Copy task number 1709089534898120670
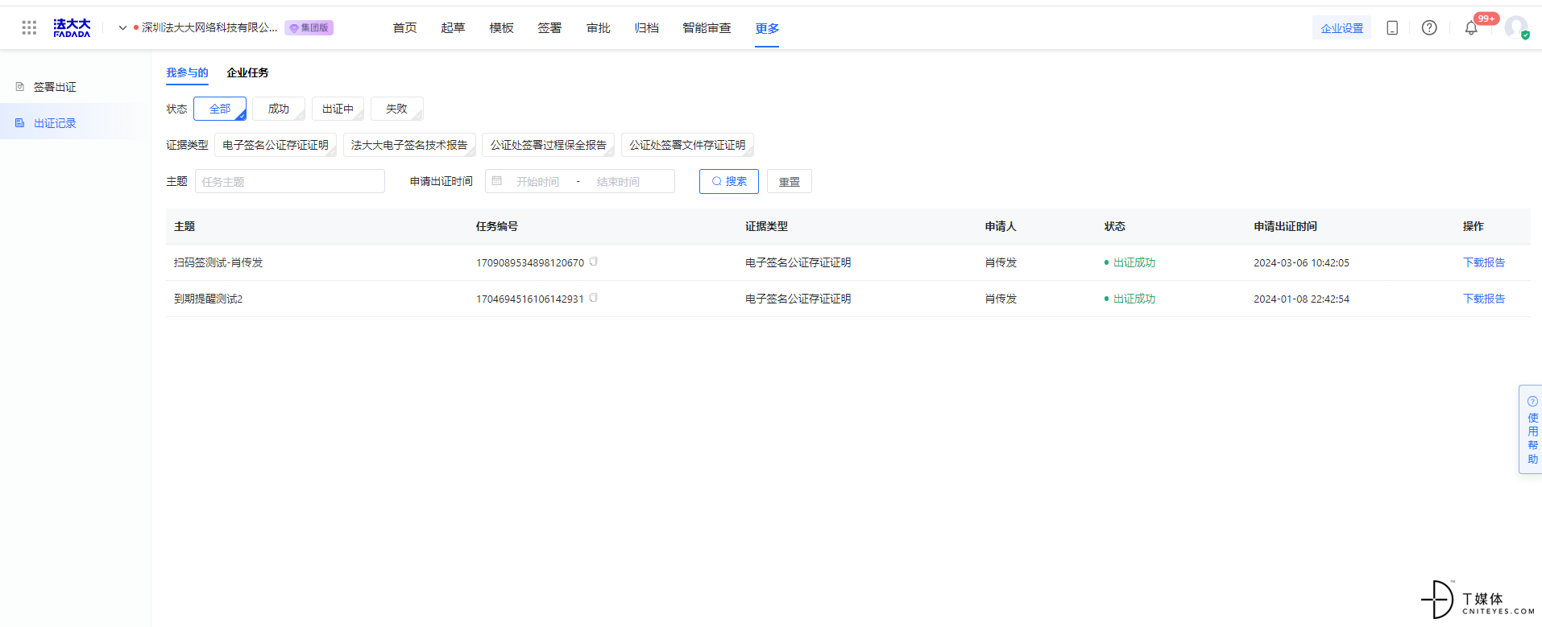This screenshot has width=1542, height=627. pyautogui.click(x=594, y=262)
